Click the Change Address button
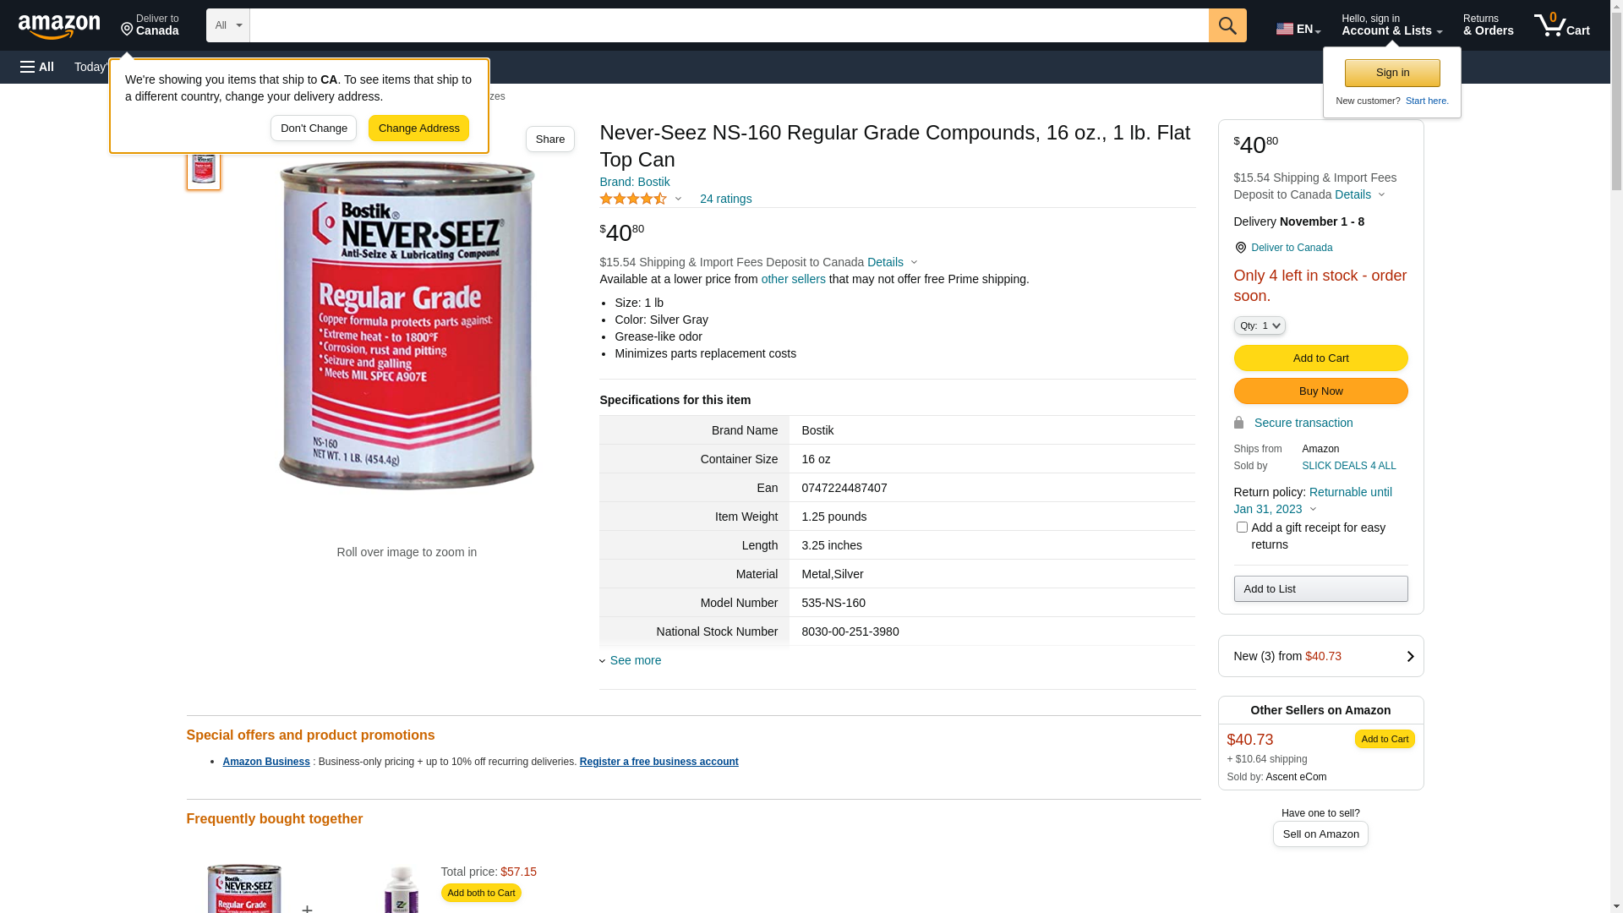The image size is (1623, 913). point(418,128)
